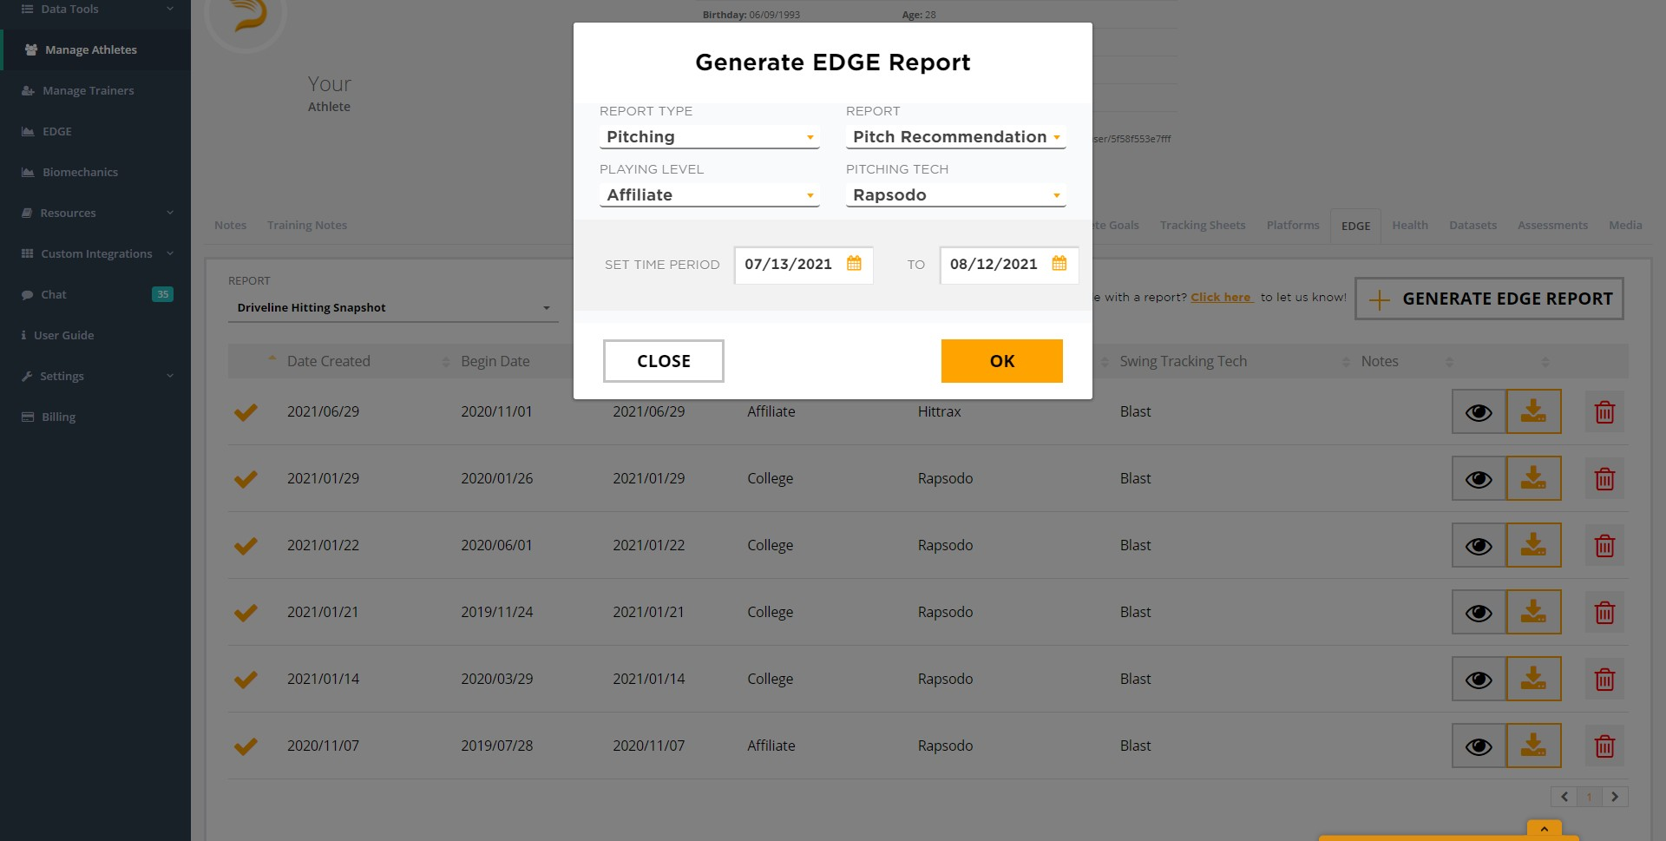Viewport: 1666px width, 841px height.
Task: Download the 2021/06/29 Hittrax report
Action: pos(1533,411)
